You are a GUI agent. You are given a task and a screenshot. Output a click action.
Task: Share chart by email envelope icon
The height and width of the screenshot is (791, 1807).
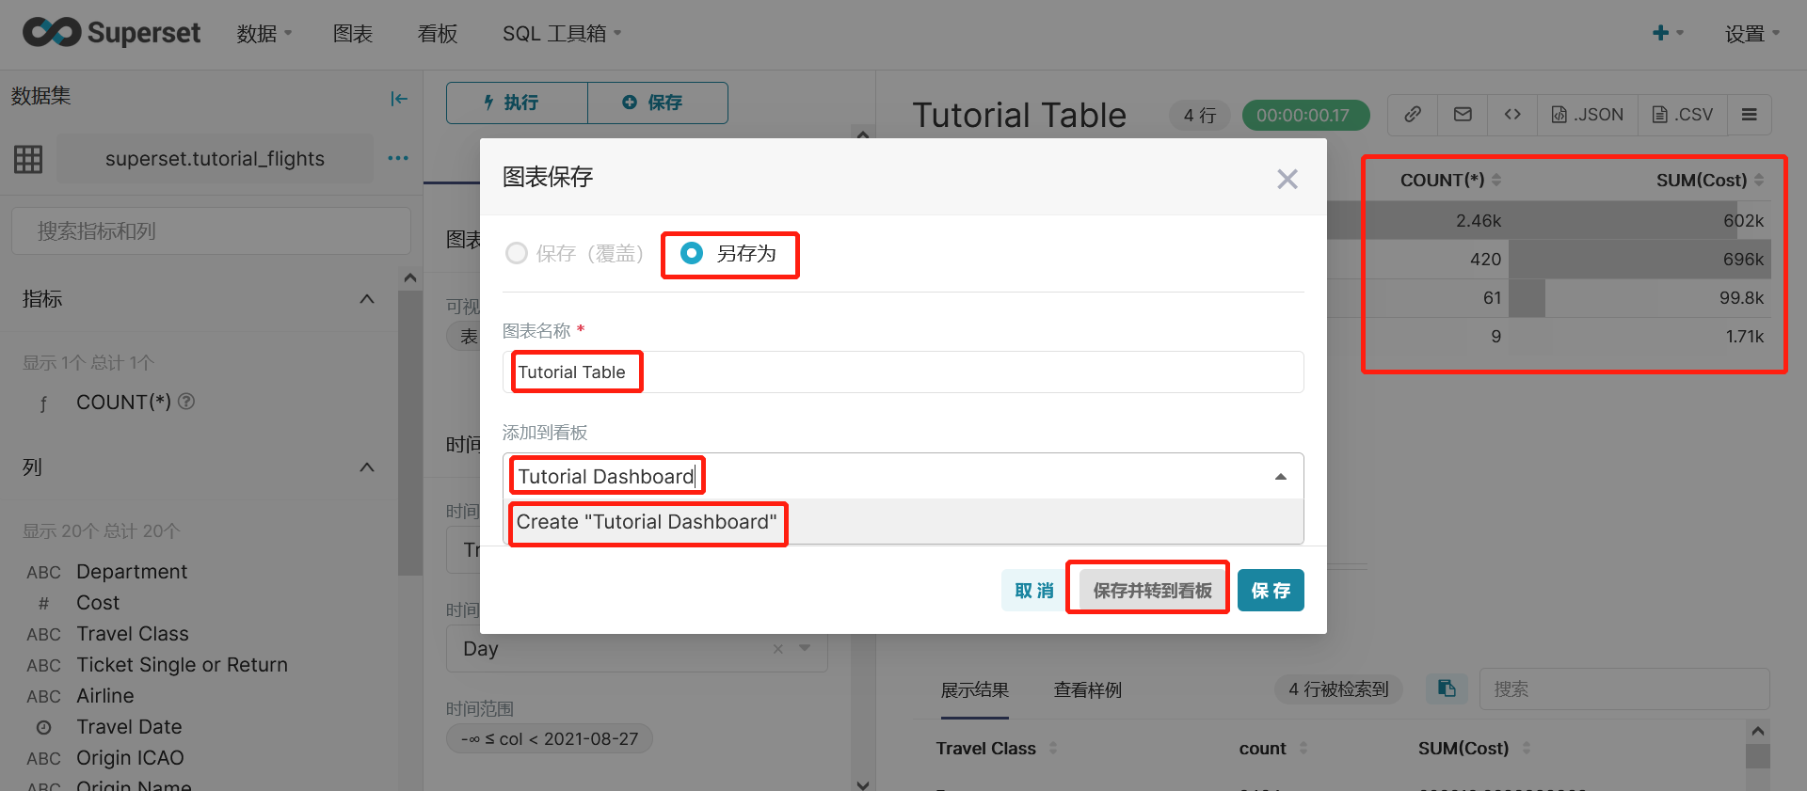[x=1463, y=115]
